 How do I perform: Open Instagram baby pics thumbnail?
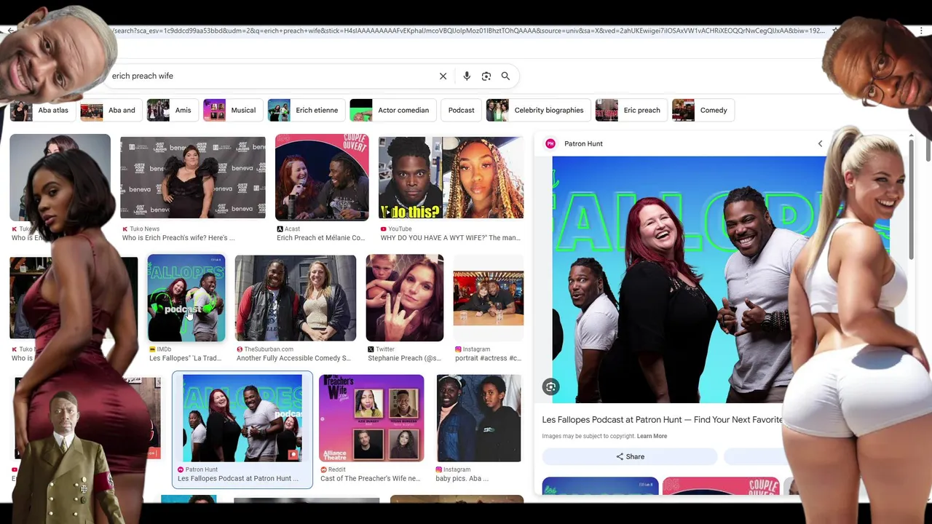tap(478, 418)
